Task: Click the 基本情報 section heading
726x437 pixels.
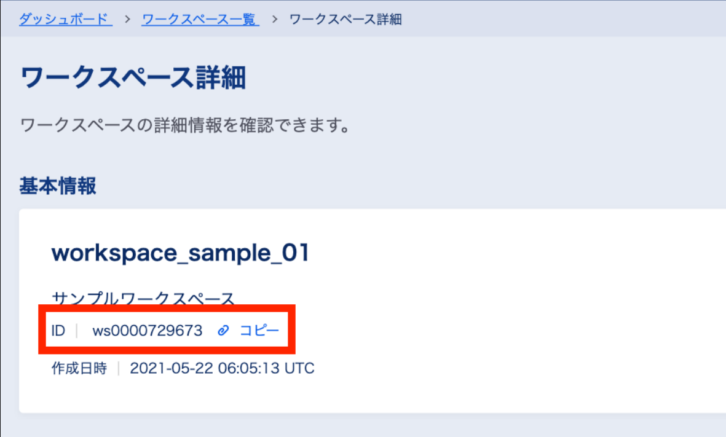Action: pyautogui.click(x=58, y=185)
